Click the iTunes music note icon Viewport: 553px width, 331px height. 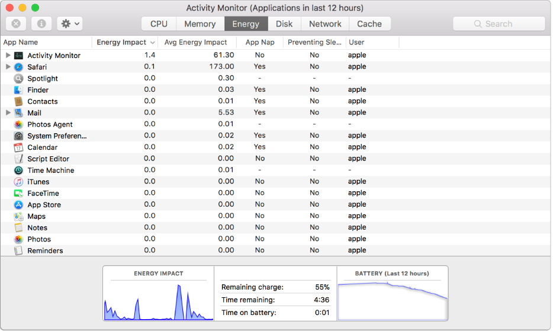click(x=18, y=182)
